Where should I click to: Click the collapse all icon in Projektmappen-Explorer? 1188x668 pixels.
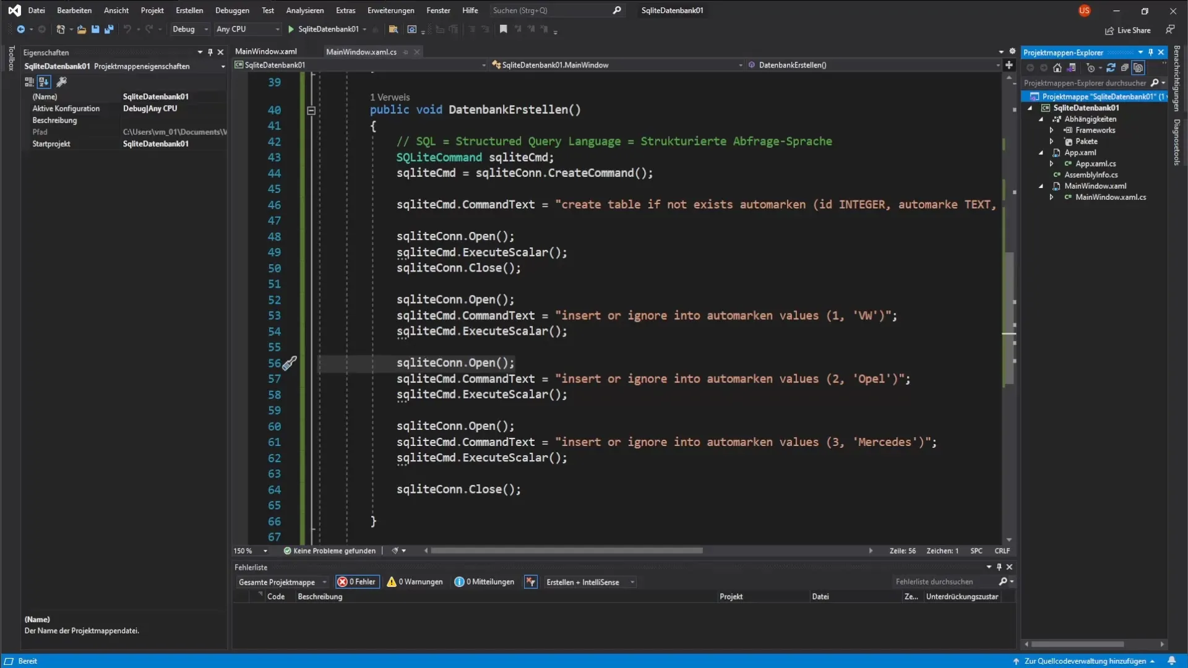click(1124, 68)
